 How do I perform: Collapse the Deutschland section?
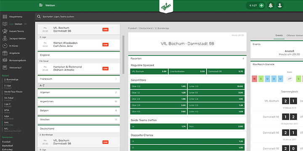click(79, 129)
